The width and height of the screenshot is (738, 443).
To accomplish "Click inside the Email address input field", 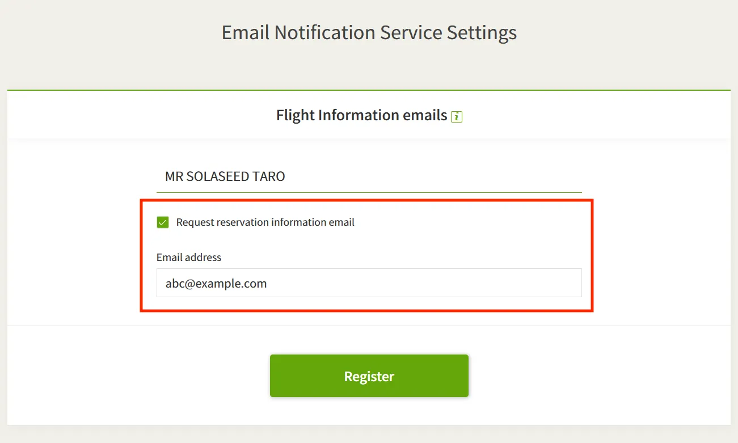I will (369, 283).
